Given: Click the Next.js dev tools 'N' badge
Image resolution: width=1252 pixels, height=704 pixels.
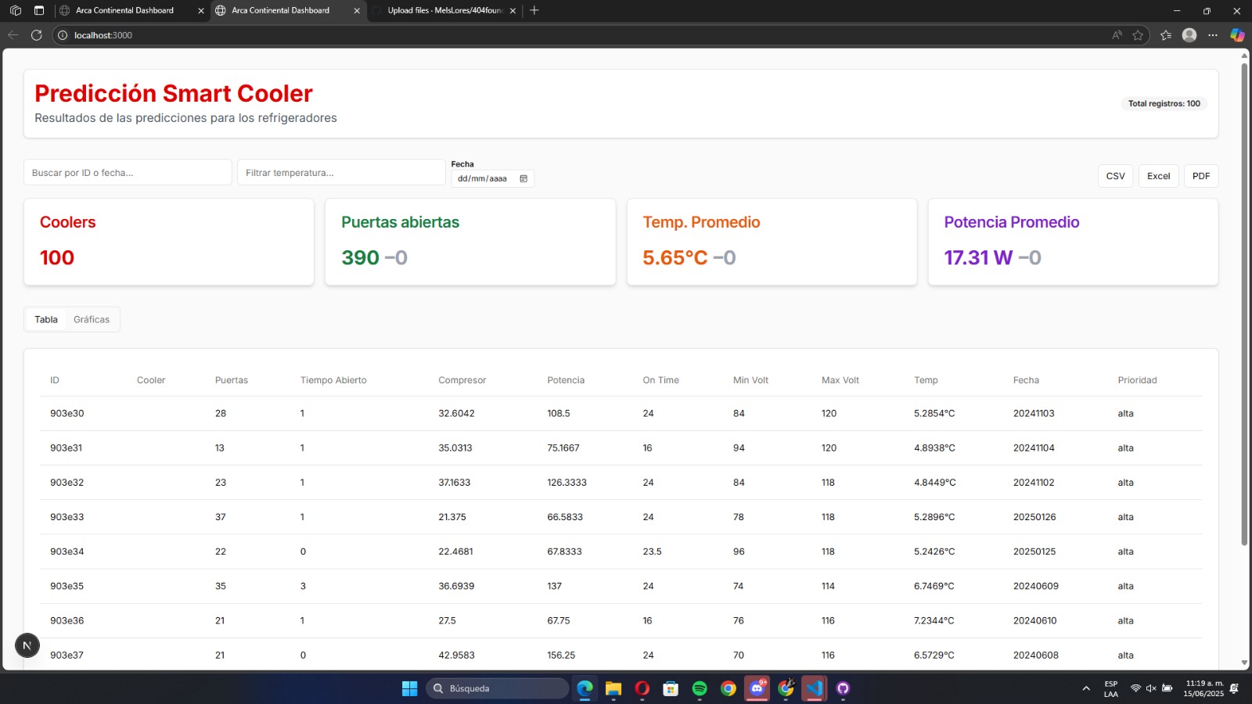Looking at the screenshot, I should click(x=27, y=645).
